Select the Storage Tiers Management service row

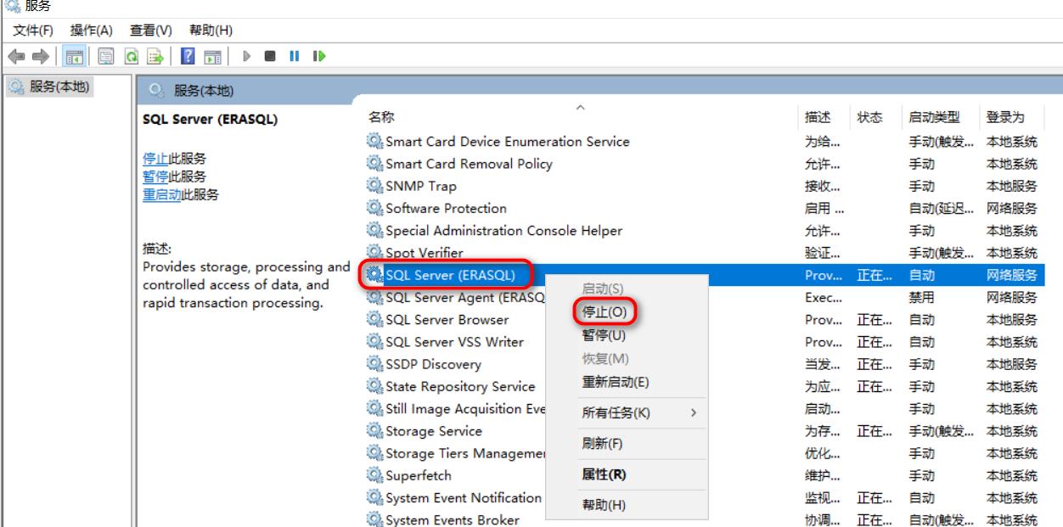point(465,453)
